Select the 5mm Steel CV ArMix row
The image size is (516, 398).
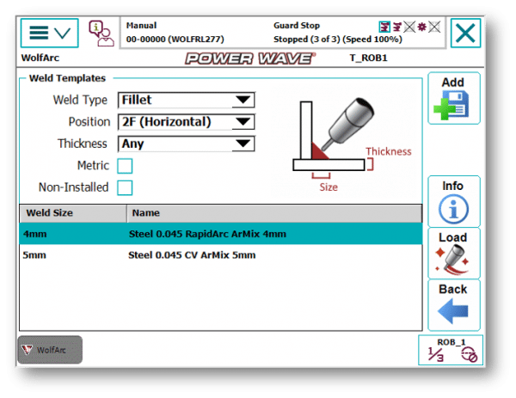[x=220, y=255]
